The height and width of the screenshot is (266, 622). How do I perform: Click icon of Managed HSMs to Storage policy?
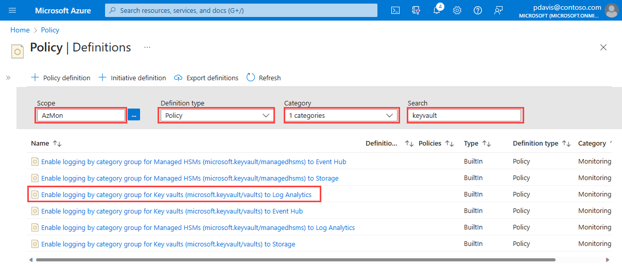(x=35, y=178)
